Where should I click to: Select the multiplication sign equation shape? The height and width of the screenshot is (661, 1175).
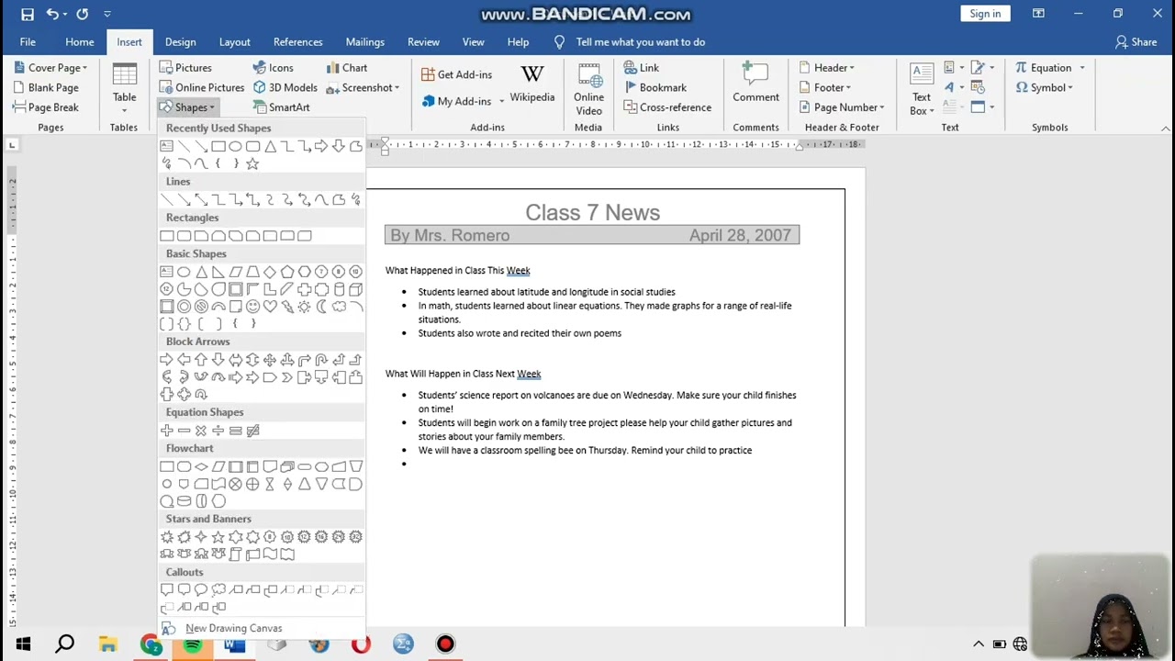[x=201, y=431]
